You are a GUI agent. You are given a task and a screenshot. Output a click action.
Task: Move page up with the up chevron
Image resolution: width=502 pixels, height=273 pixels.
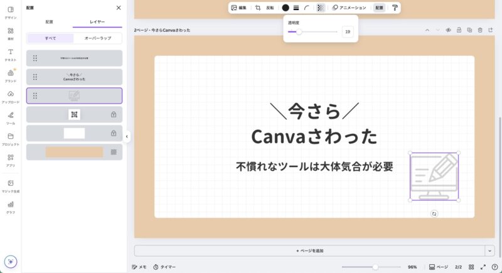tap(427, 30)
